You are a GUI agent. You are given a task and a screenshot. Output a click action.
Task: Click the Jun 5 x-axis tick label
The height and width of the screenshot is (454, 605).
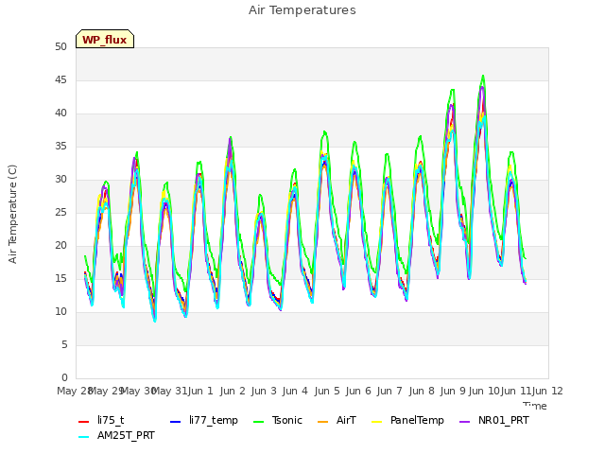click(x=327, y=391)
